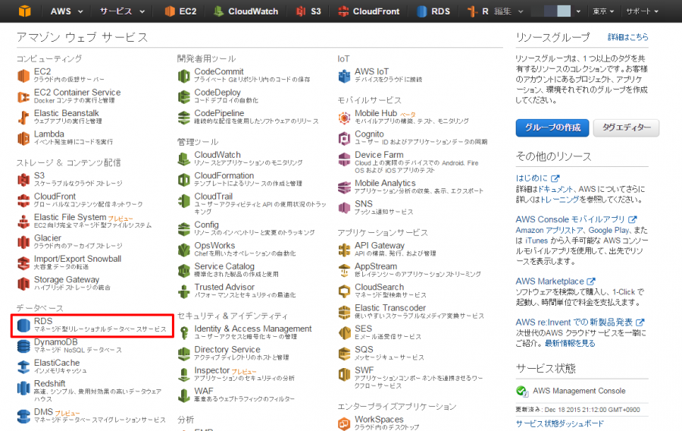Open the WAF service link

204,391
